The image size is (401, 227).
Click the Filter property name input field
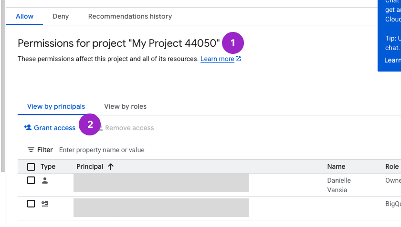143,150
